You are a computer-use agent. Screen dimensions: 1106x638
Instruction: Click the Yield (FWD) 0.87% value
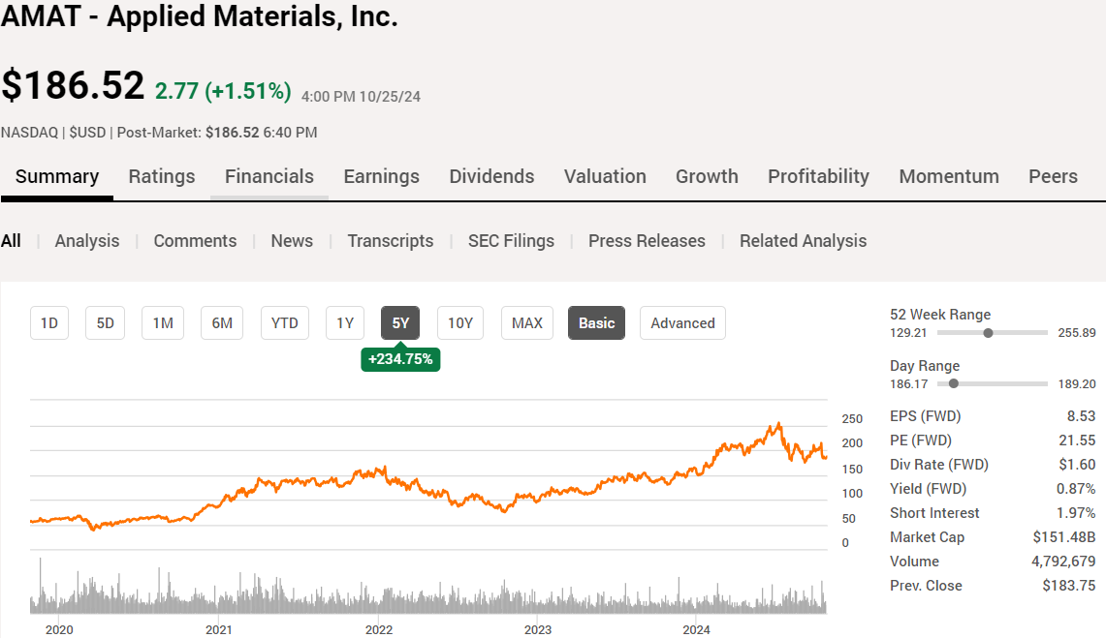pos(1076,489)
